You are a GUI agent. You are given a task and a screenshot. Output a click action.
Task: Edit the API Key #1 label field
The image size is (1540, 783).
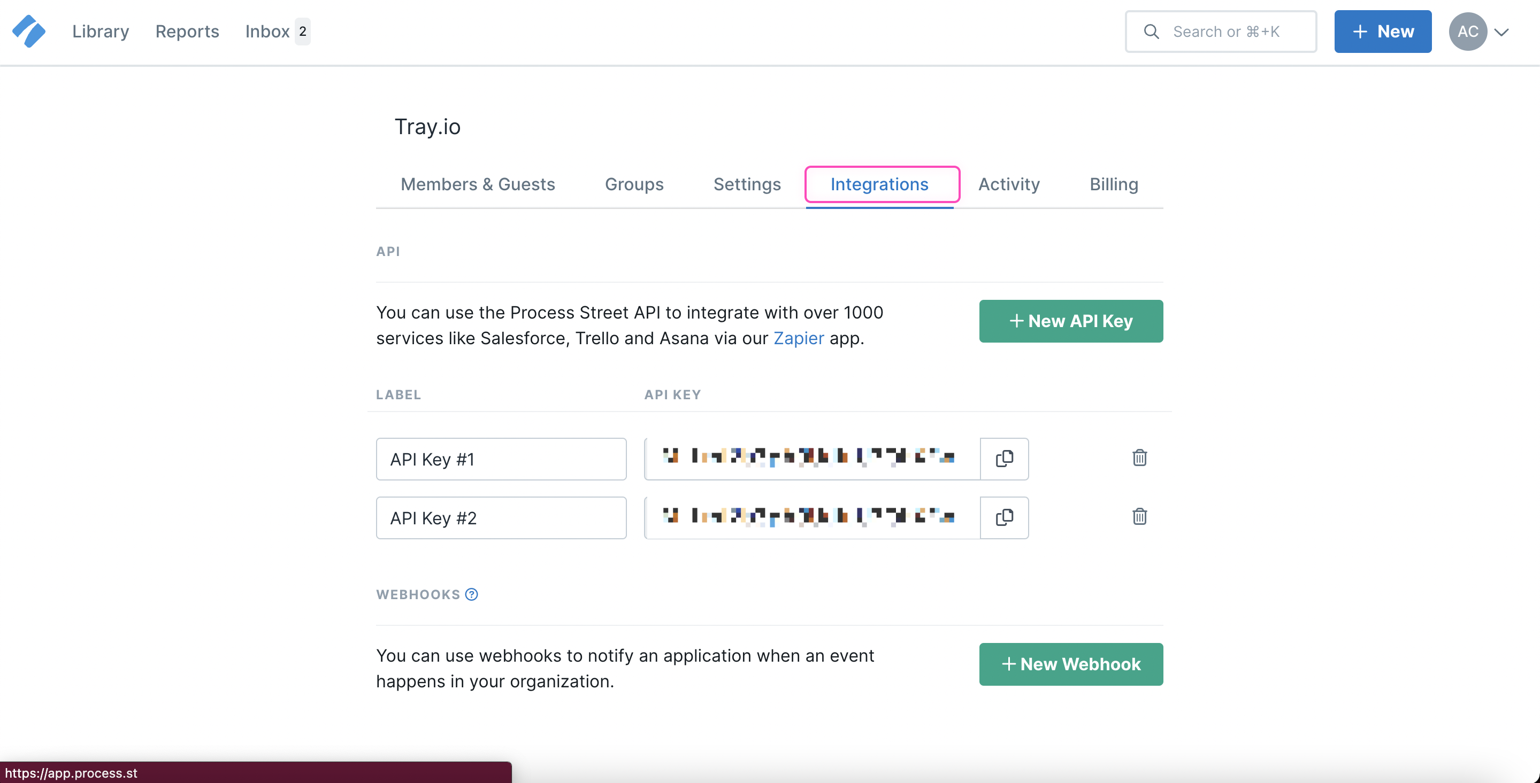(501, 459)
